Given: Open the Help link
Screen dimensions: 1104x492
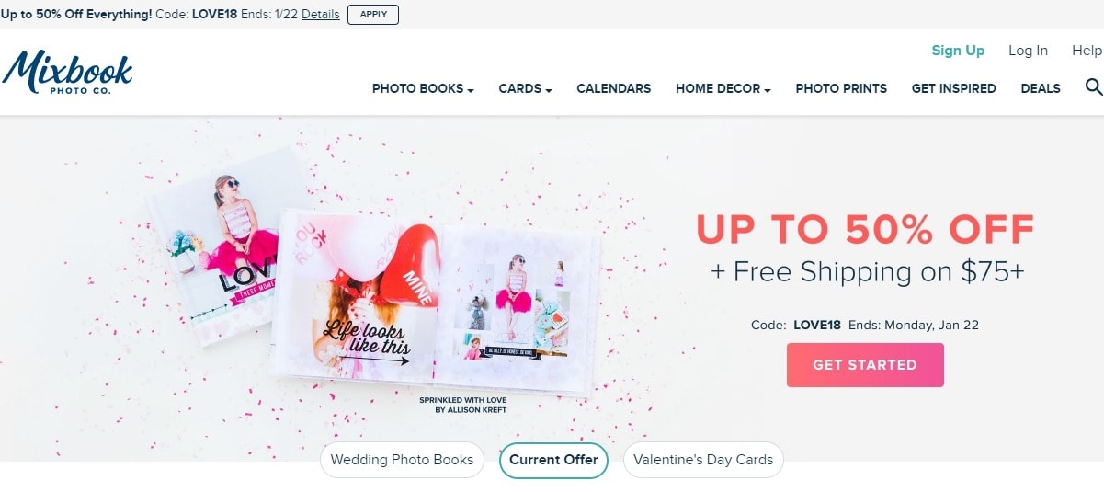Looking at the screenshot, I should (x=1087, y=51).
